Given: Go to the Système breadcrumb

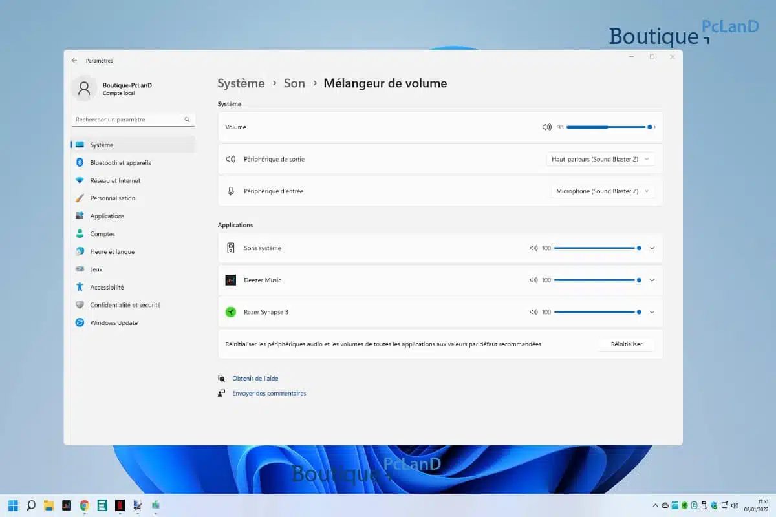Looking at the screenshot, I should 241,83.
